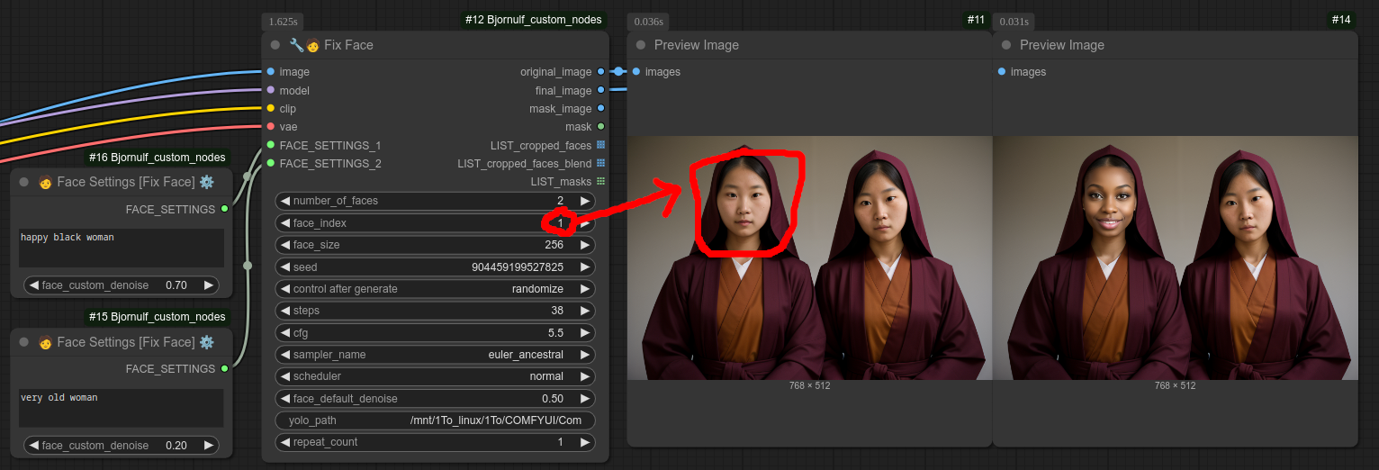Click the yolo_path text field

(x=435, y=420)
